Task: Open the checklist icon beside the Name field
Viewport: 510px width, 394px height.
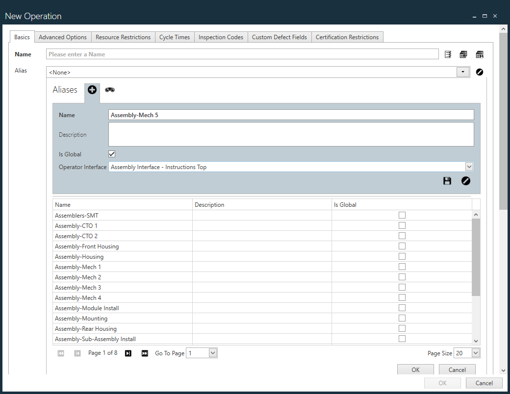Action: coord(448,54)
